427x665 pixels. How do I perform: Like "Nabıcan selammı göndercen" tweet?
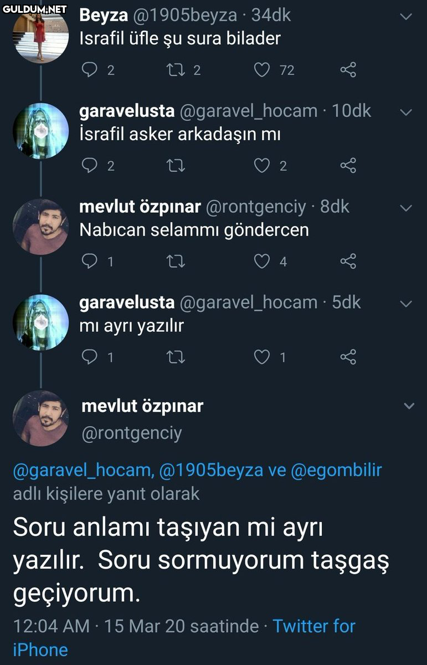coord(261,261)
